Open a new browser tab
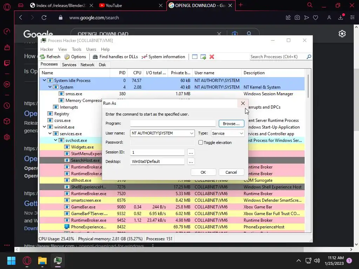The image size is (359, 269). [241, 5]
